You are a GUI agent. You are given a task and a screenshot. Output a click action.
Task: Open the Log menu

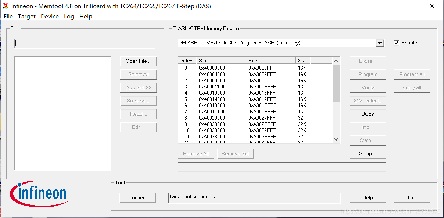coord(69,17)
